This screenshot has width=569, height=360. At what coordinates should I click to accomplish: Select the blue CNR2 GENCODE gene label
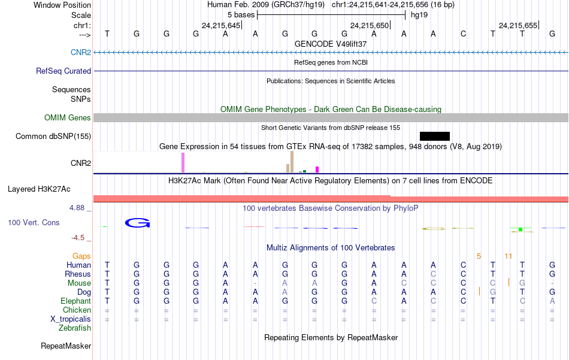click(x=81, y=52)
